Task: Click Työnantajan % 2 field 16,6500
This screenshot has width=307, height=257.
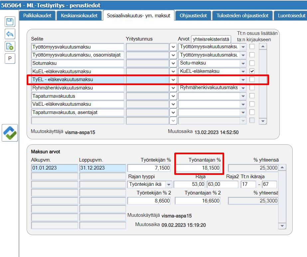Action: [x=198, y=201]
